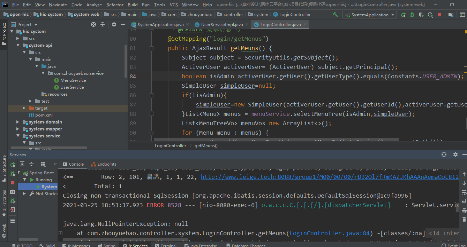Stop the running application from the top toolbar

tap(439, 15)
